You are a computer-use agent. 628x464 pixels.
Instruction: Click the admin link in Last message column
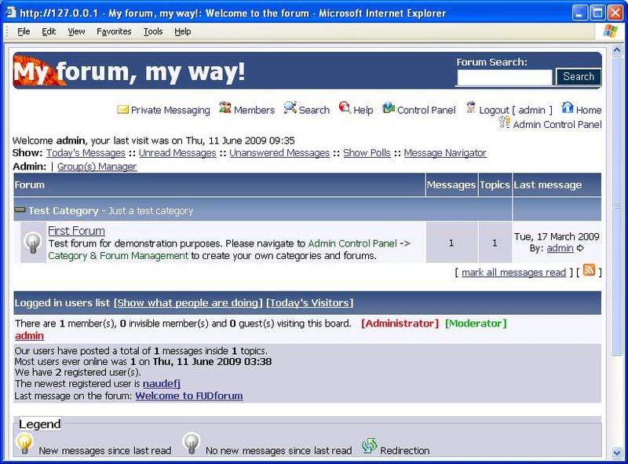(x=560, y=248)
